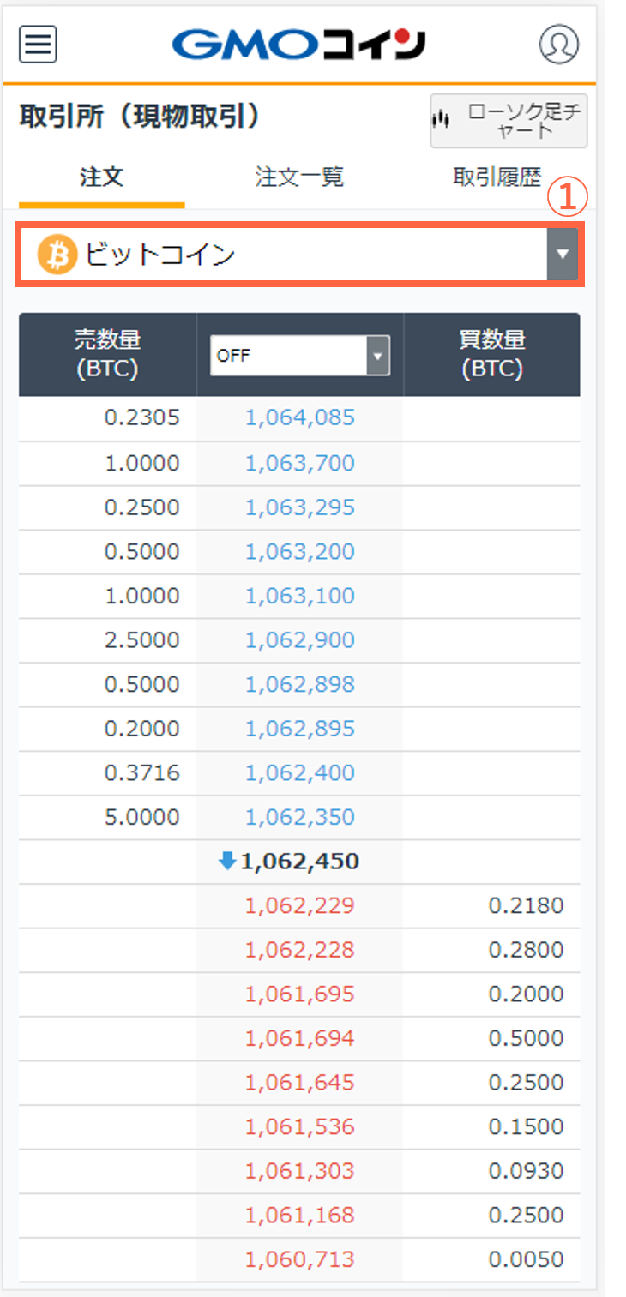The height and width of the screenshot is (1297, 626).
Task: Switch to the 注文 tab
Action: click(x=101, y=177)
